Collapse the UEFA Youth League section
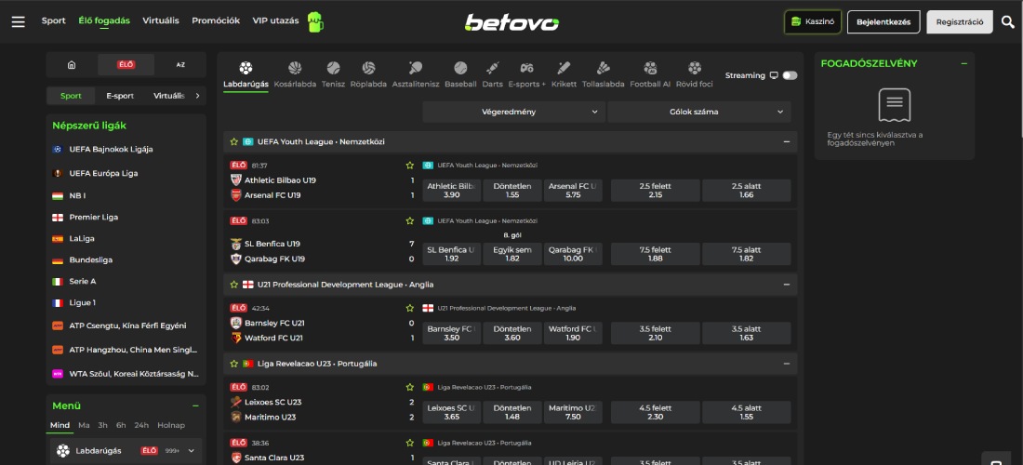Viewport: 1023px width, 465px height. 787,141
